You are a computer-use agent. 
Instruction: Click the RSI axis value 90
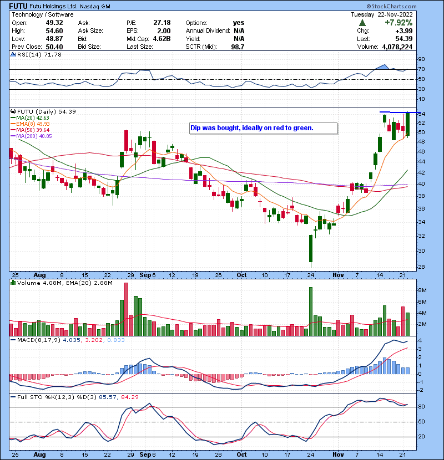pos(421,59)
